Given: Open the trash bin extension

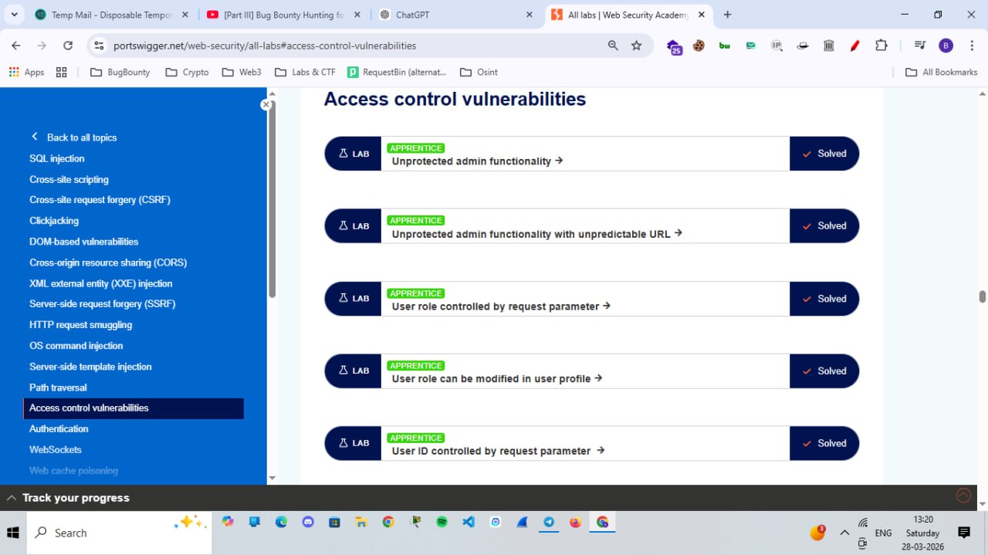Looking at the screenshot, I should (828, 46).
